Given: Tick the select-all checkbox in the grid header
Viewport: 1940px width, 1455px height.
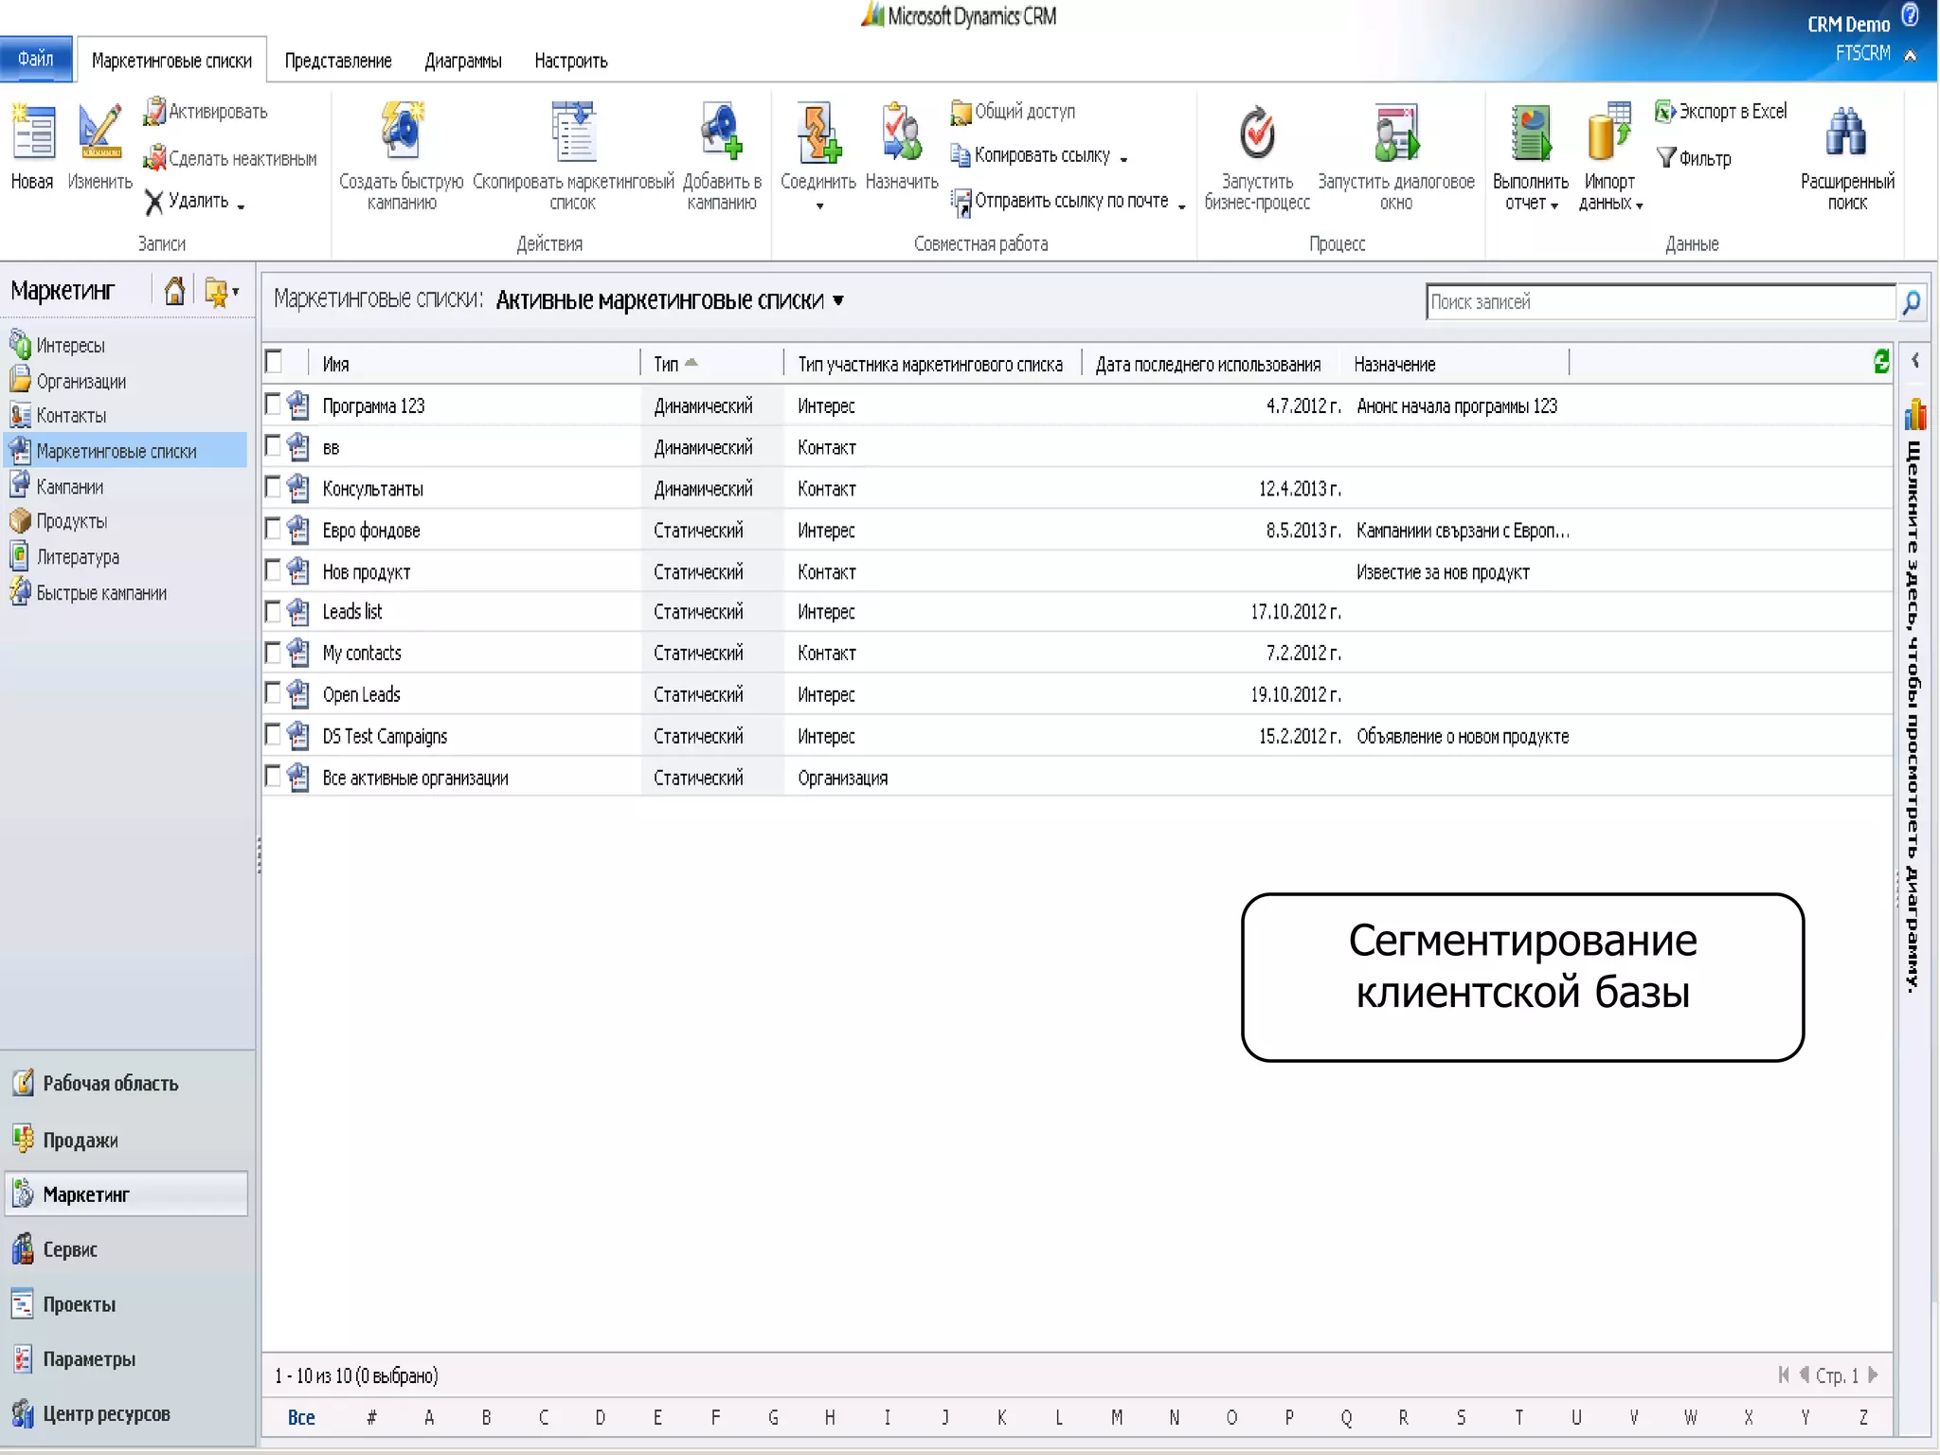Looking at the screenshot, I should coord(274,362).
